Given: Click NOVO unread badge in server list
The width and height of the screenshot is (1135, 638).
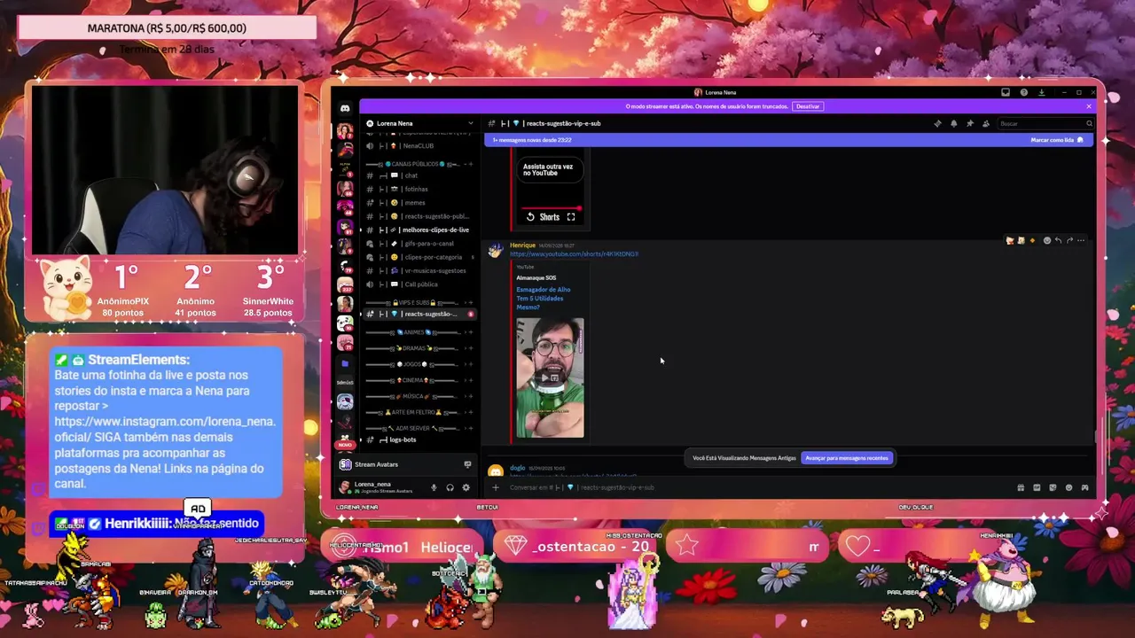Looking at the screenshot, I should pos(345,445).
